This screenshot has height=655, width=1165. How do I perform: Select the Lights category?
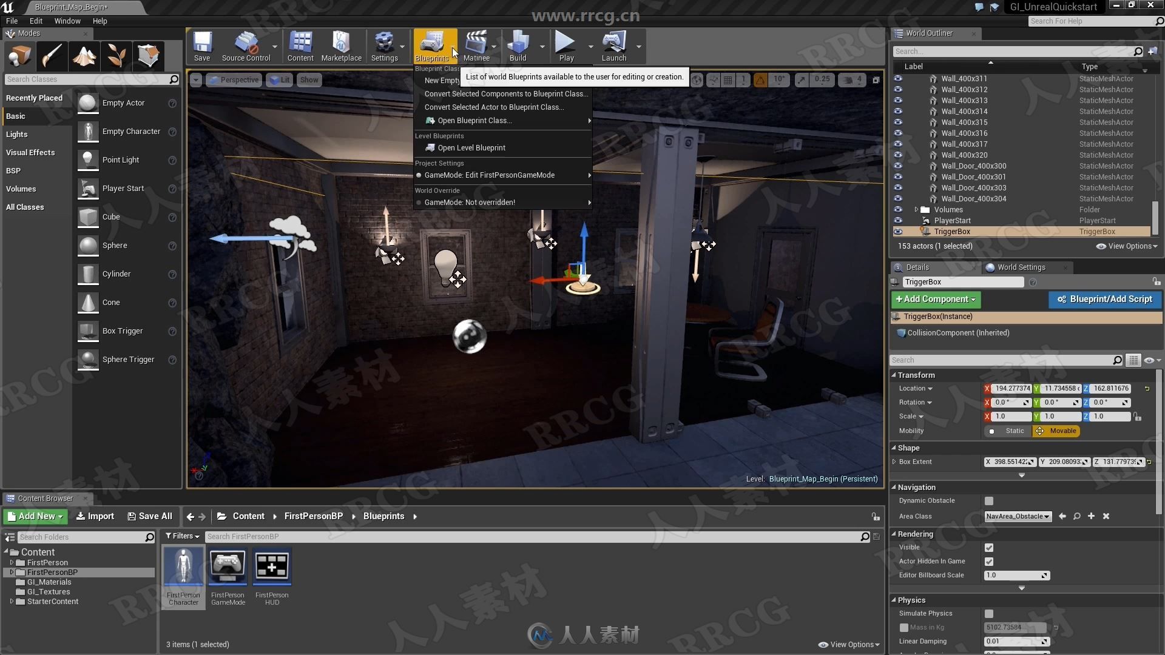click(x=17, y=134)
